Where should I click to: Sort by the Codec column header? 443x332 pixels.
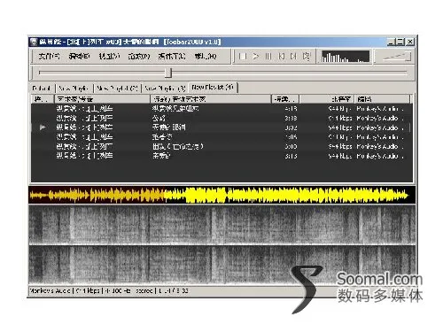pyautogui.click(x=382, y=99)
